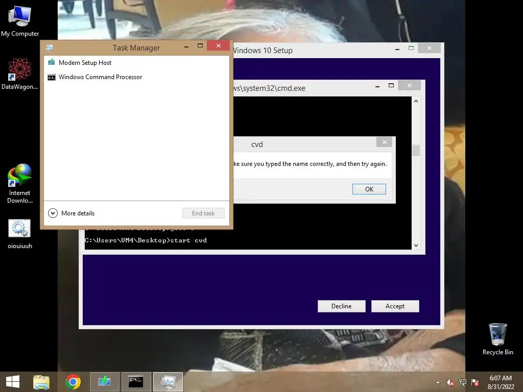Open Internet Download Manager desktop shortcut

coord(20,183)
